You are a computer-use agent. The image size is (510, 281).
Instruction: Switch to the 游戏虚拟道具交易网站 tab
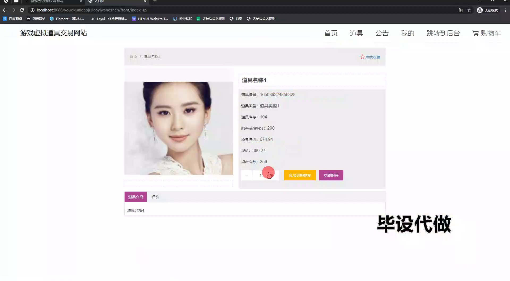(53, 1)
